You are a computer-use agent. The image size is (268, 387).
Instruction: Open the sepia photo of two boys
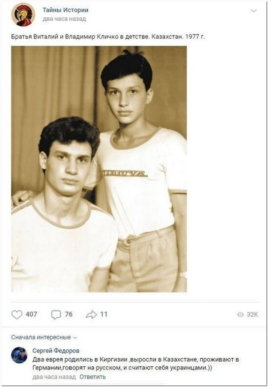(99, 169)
